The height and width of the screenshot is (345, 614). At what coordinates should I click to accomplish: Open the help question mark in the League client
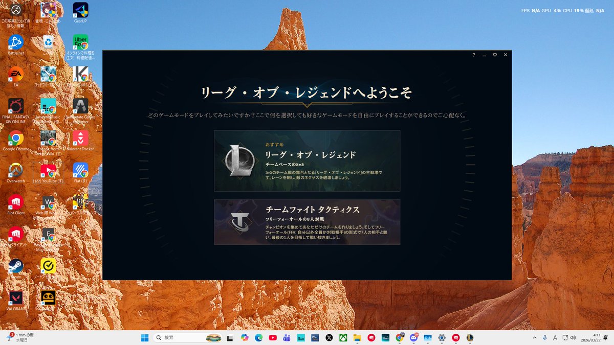(473, 55)
